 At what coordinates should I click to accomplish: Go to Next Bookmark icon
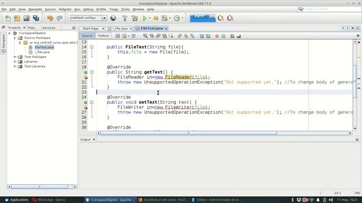coord(186,36)
